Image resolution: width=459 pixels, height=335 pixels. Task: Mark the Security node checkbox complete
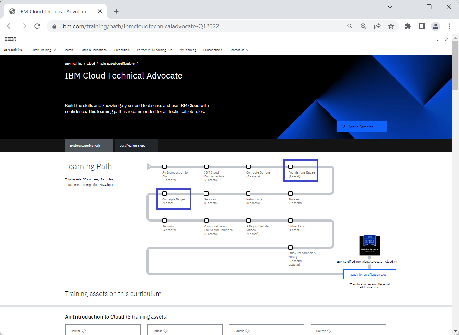click(164, 220)
